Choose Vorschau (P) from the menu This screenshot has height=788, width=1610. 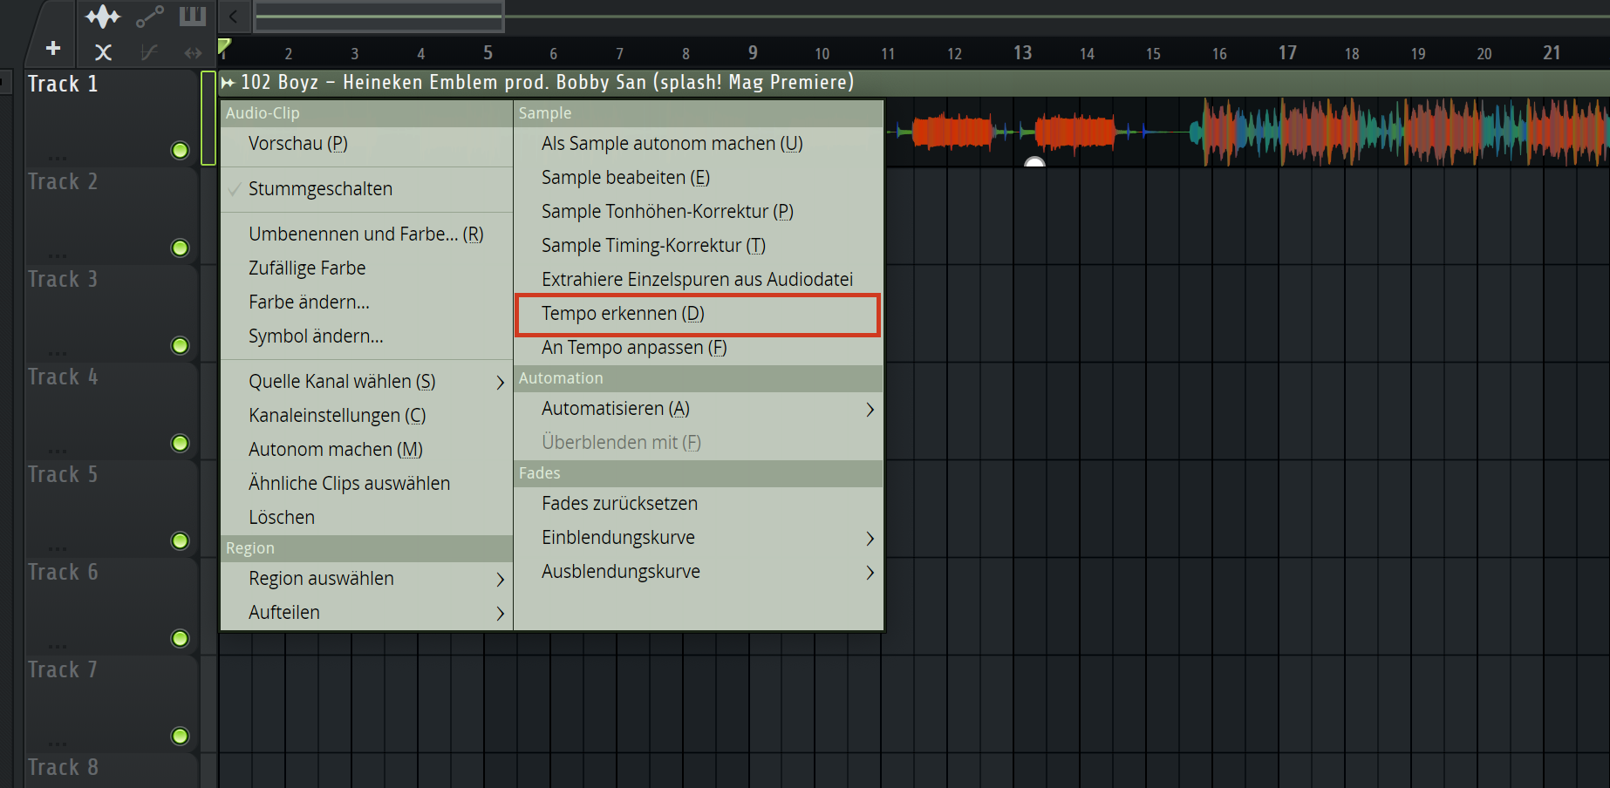(366, 144)
